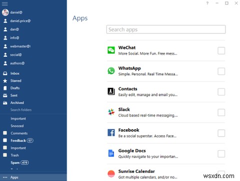This screenshot has width=240, height=181.
Task: Click the WeChat app title
Action: click(x=127, y=47)
